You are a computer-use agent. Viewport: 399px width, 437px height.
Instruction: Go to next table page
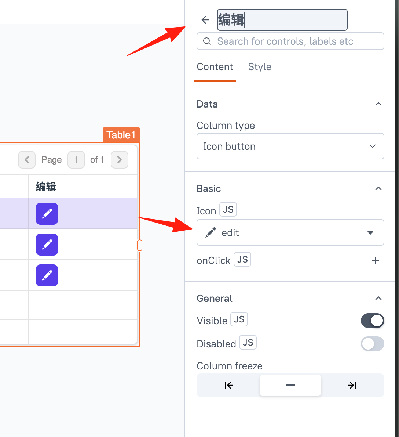(119, 160)
